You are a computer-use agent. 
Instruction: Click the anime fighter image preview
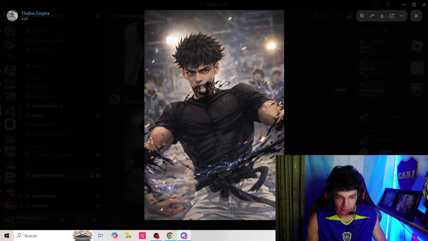click(x=214, y=115)
